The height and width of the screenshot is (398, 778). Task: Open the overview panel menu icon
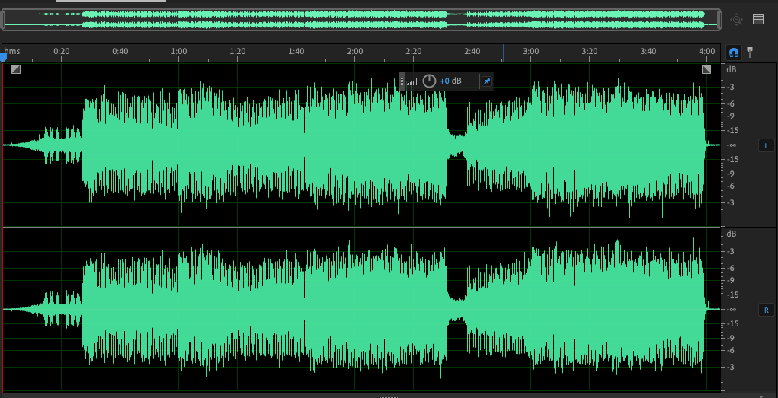click(x=758, y=20)
